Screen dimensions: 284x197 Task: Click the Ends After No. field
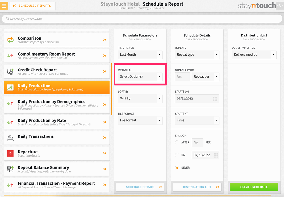coord(198,142)
